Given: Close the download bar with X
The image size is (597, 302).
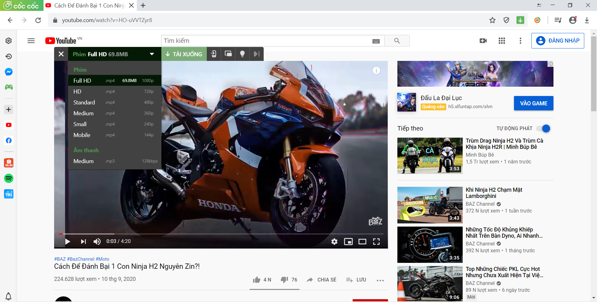Looking at the screenshot, I should click(61, 54).
